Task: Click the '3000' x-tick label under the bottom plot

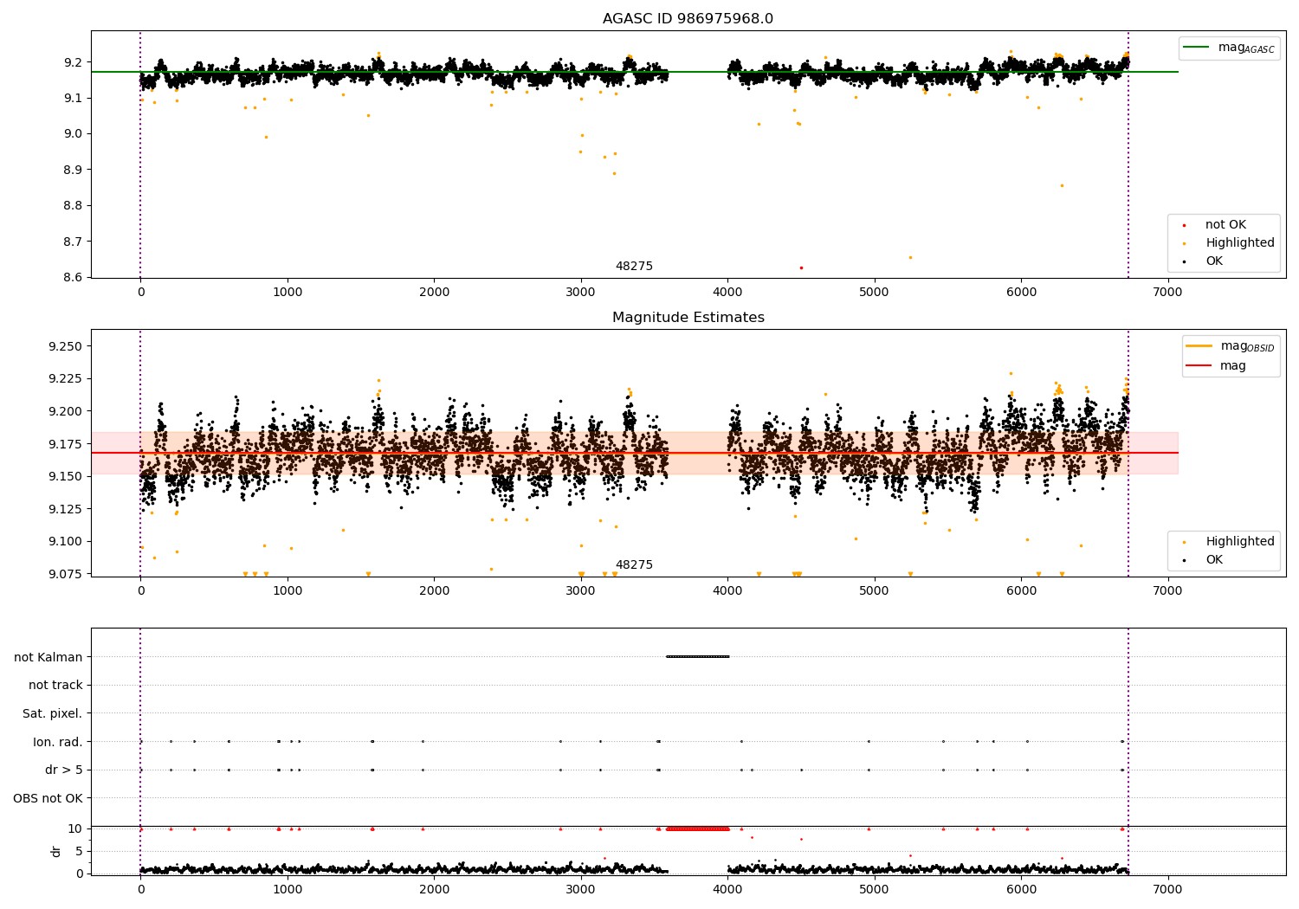Action: pyautogui.click(x=581, y=889)
